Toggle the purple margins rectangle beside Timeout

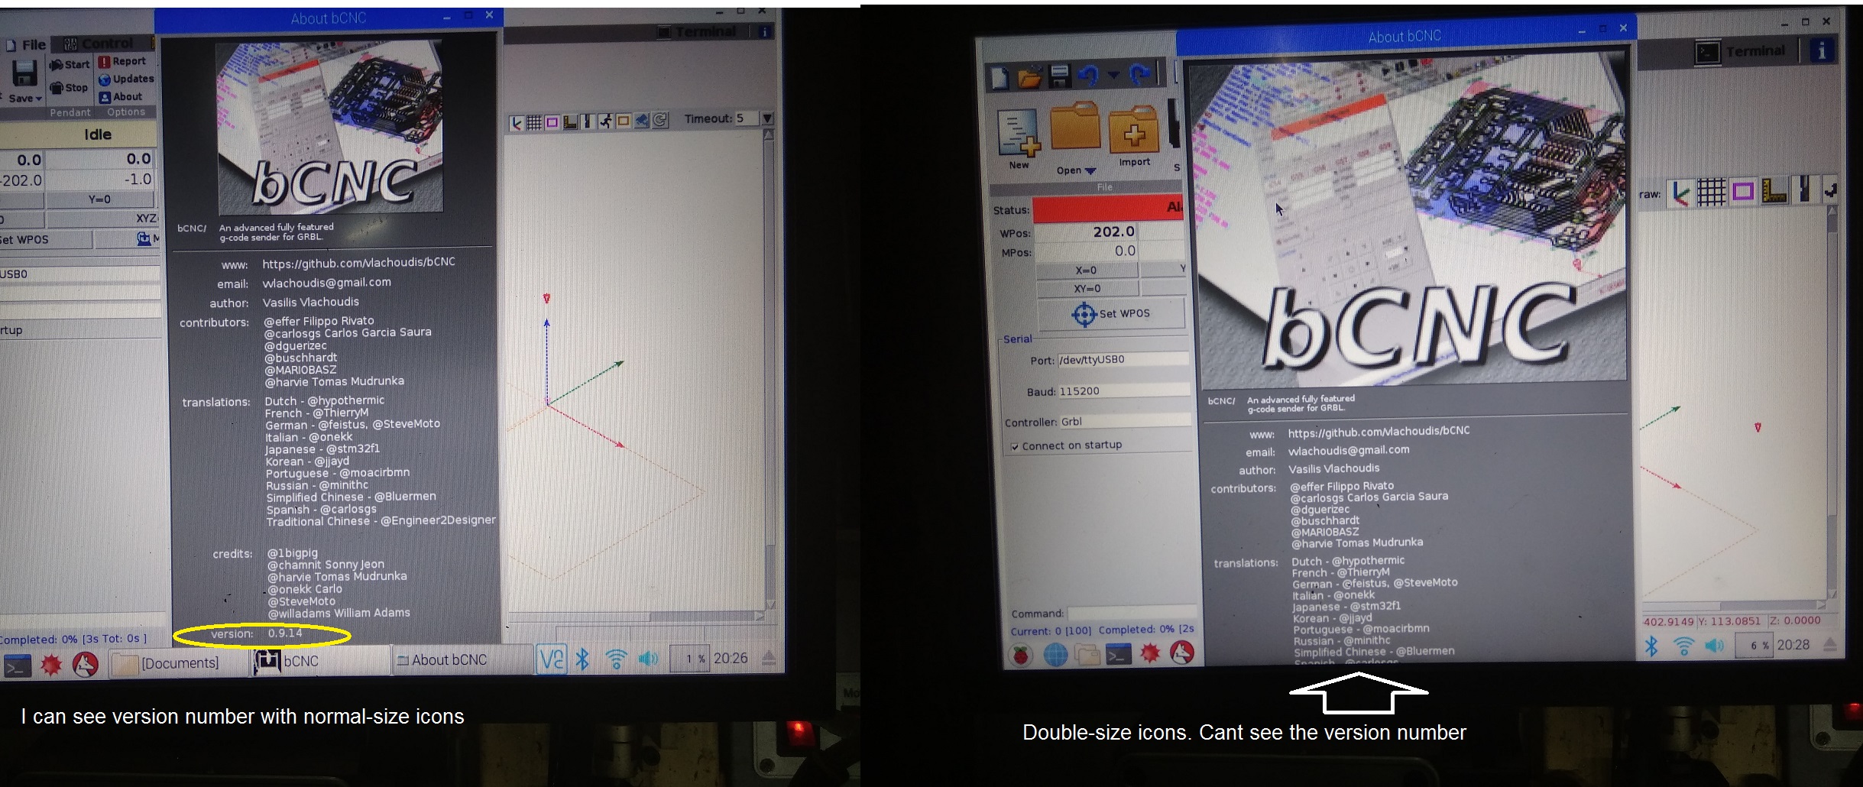[x=552, y=121]
